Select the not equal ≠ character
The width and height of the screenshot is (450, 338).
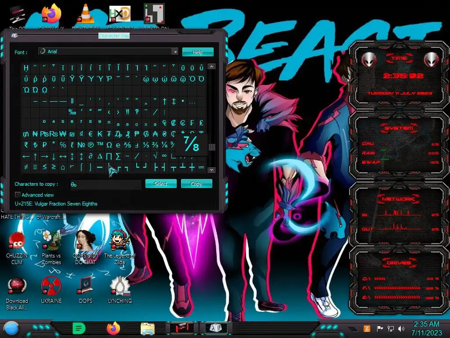[26, 167]
